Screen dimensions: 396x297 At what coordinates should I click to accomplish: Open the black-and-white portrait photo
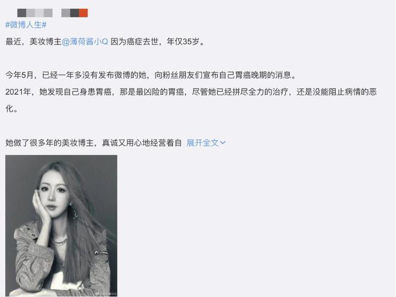61,226
